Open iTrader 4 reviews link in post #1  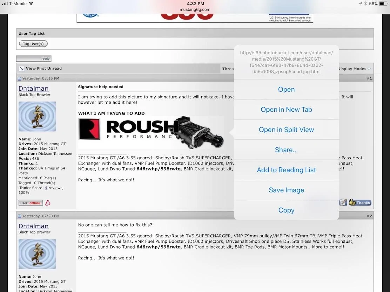click(46, 188)
